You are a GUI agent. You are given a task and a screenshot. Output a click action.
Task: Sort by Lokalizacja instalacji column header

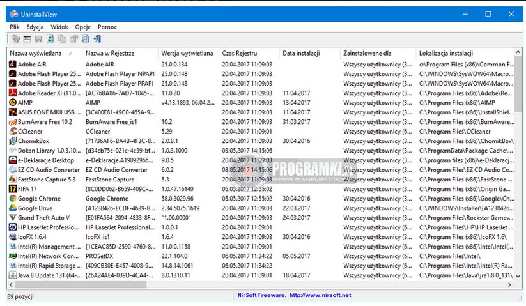click(x=465, y=53)
